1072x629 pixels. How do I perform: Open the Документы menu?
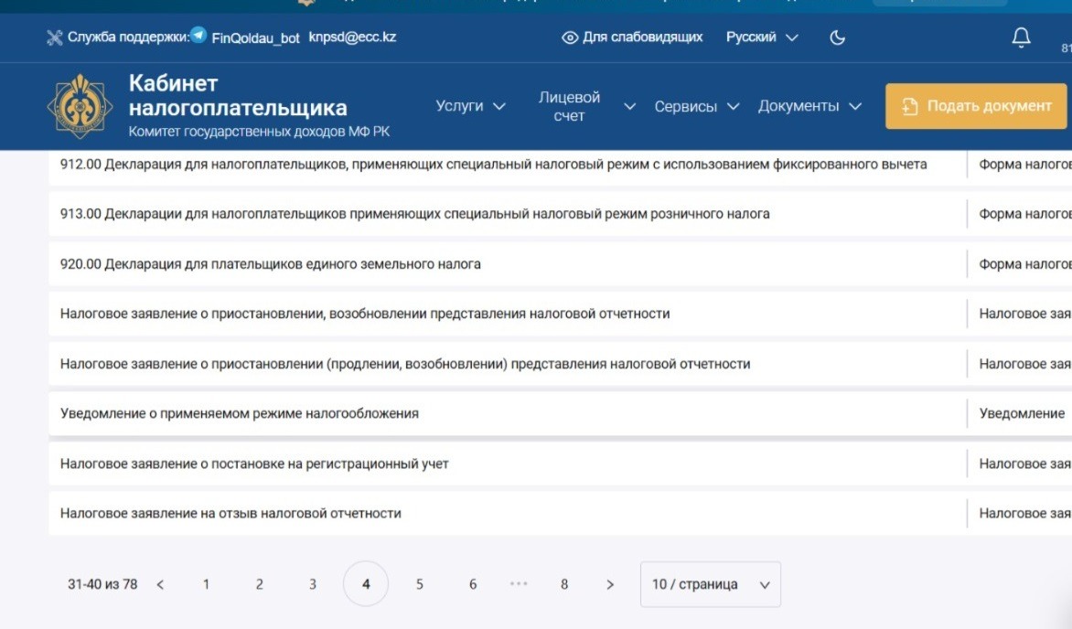[809, 106]
